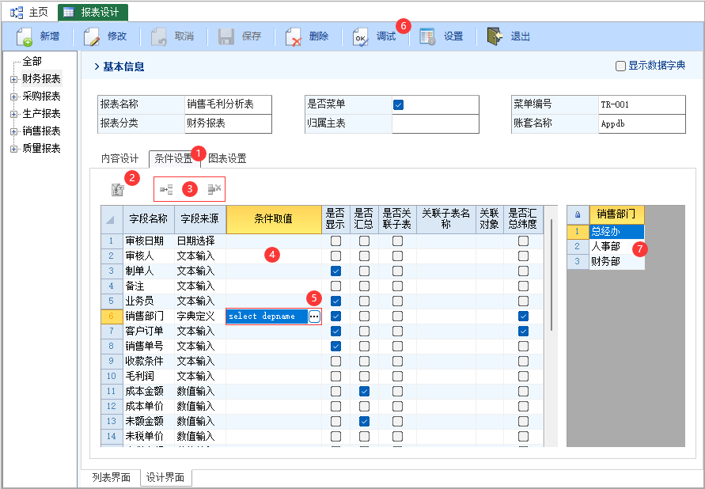Toggle the 显示数据字典 checkbox
The height and width of the screenshot is (489, 705).
click(620, 66)
